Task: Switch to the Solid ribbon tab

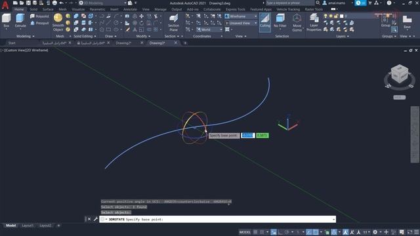Action: coord(33,9)
